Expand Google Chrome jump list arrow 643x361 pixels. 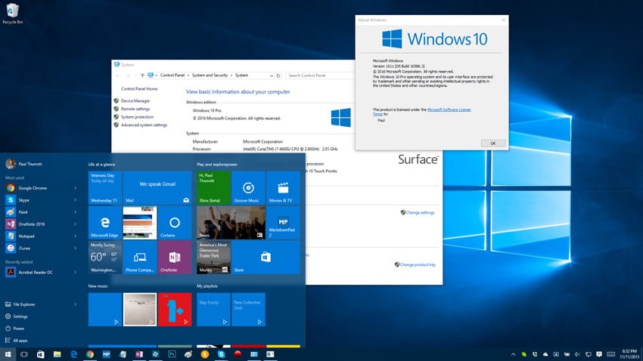point(76,188)
